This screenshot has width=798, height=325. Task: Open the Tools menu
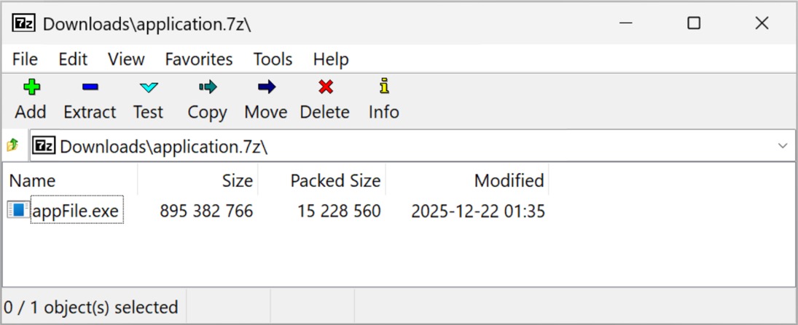(273, 59)
